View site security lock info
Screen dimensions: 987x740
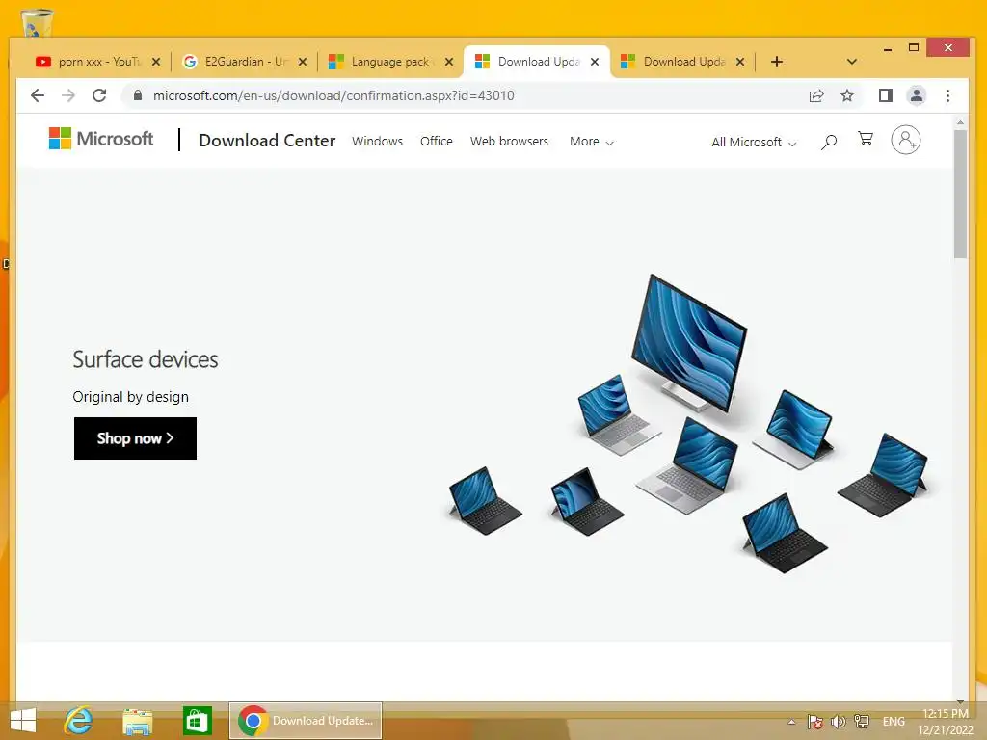[x=138, y=95]
